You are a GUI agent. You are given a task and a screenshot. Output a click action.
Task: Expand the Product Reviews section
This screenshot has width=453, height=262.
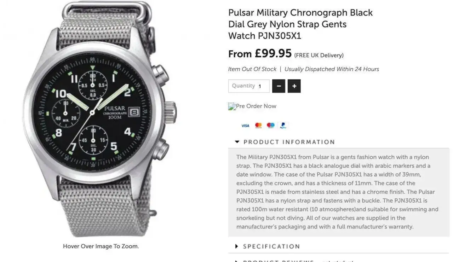tap(278, 261)
